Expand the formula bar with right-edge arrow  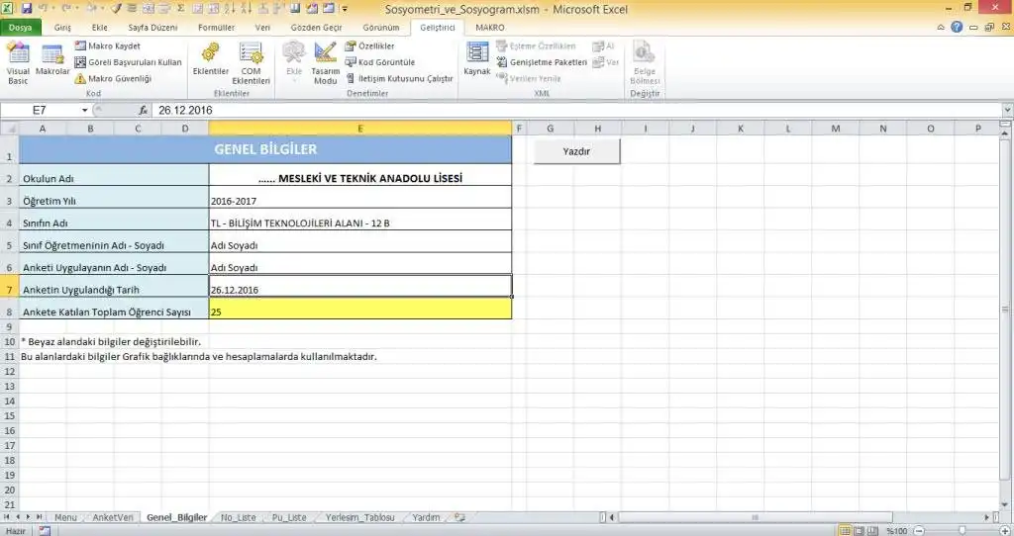[x=1007, y=111]
